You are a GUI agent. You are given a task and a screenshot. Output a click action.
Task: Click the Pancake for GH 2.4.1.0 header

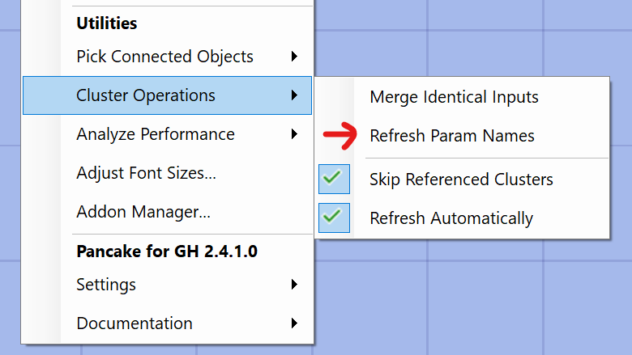pyautogui.click(x=167, y=251)
